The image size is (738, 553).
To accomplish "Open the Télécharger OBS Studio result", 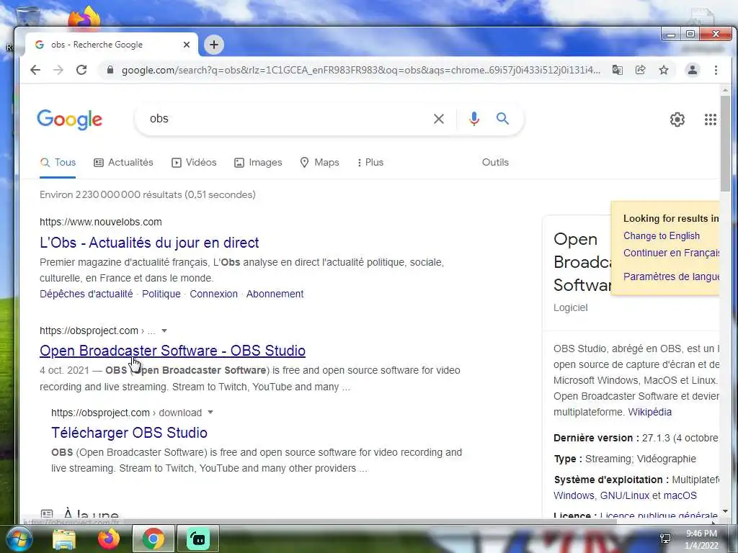I will point(130,433).
